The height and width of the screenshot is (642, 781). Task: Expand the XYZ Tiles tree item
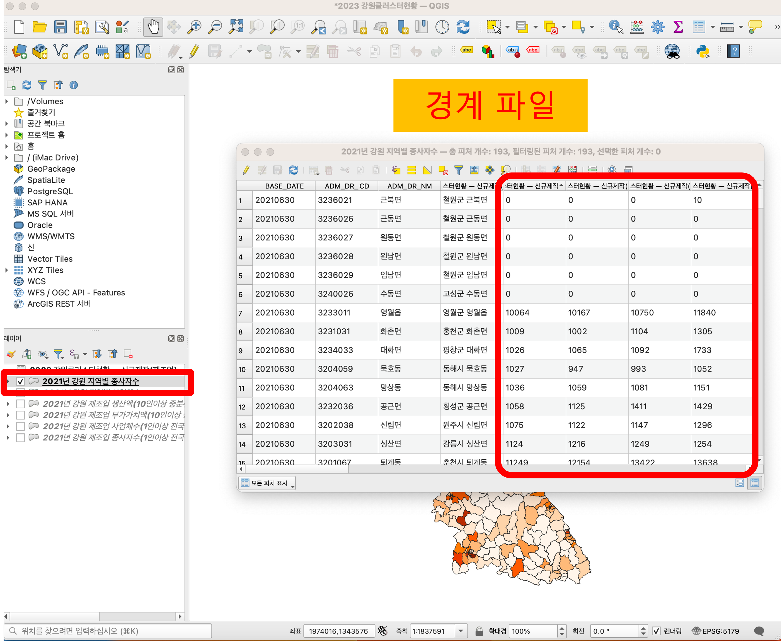(7, 270)
